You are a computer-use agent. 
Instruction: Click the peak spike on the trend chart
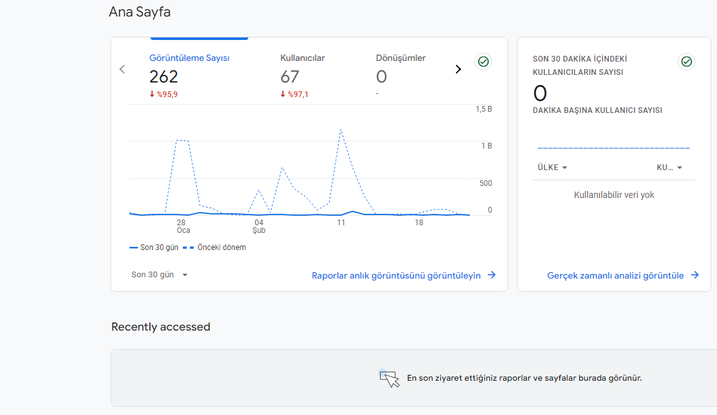(x=342, y=131)
